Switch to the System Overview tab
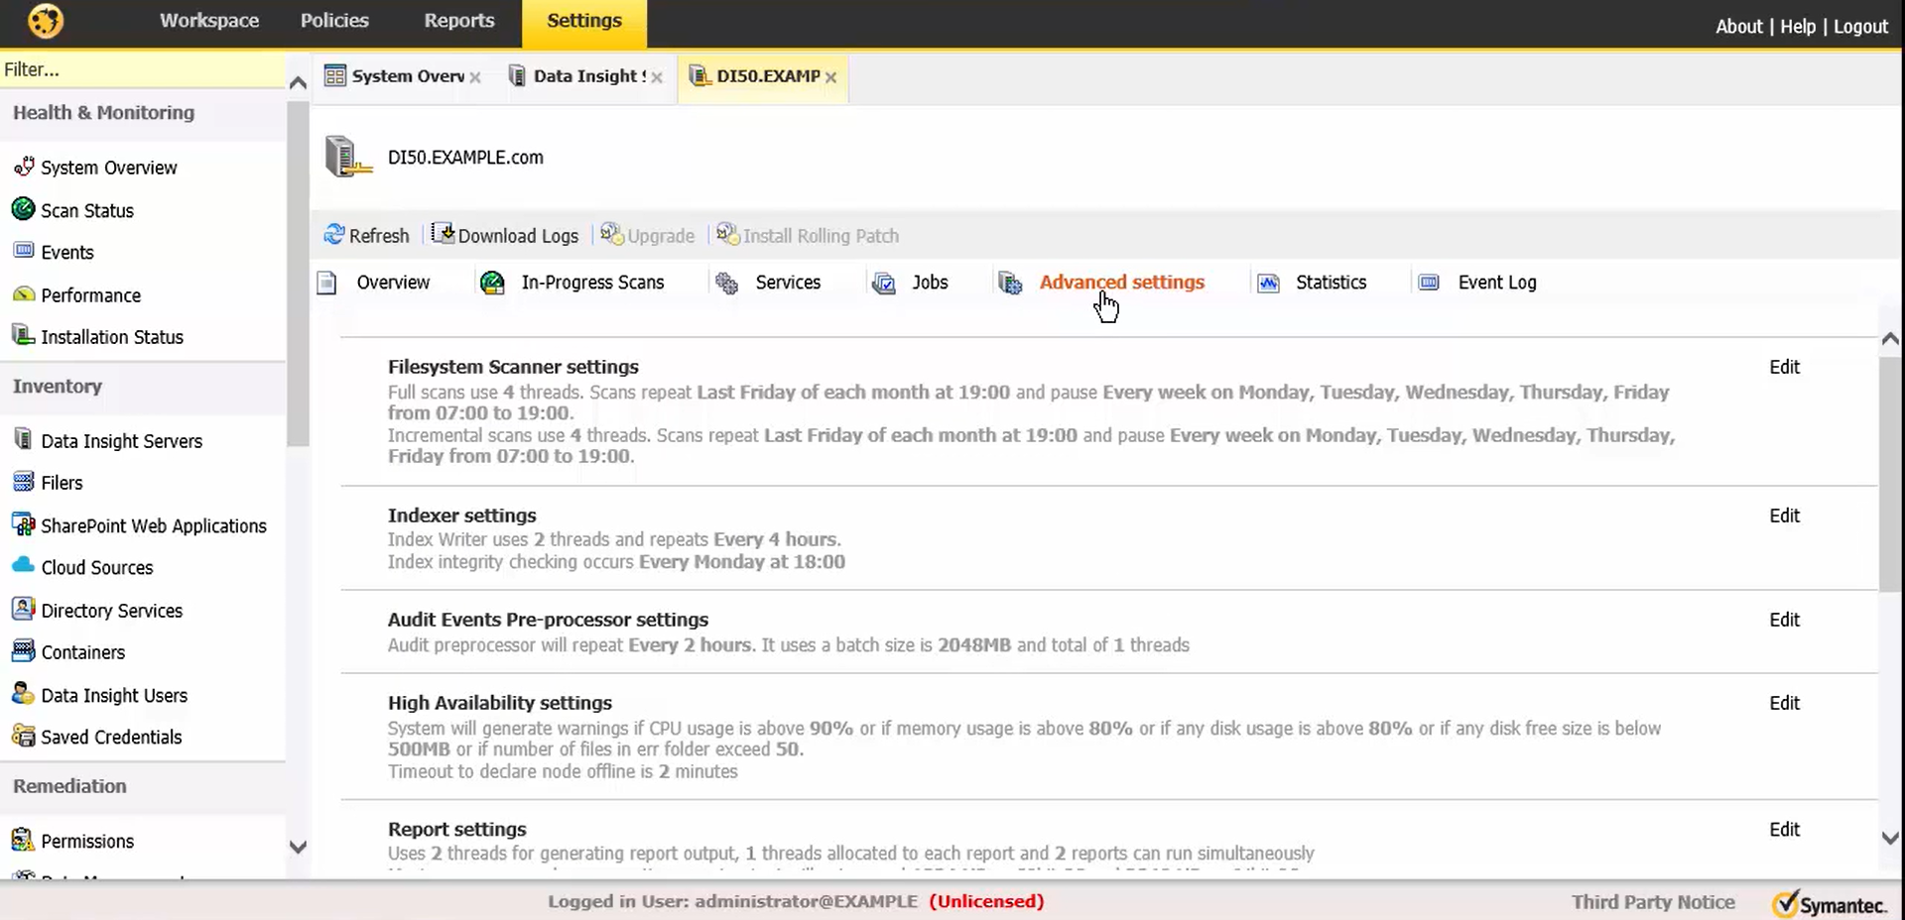This screenshot has width=1905, height=920. 396,76
